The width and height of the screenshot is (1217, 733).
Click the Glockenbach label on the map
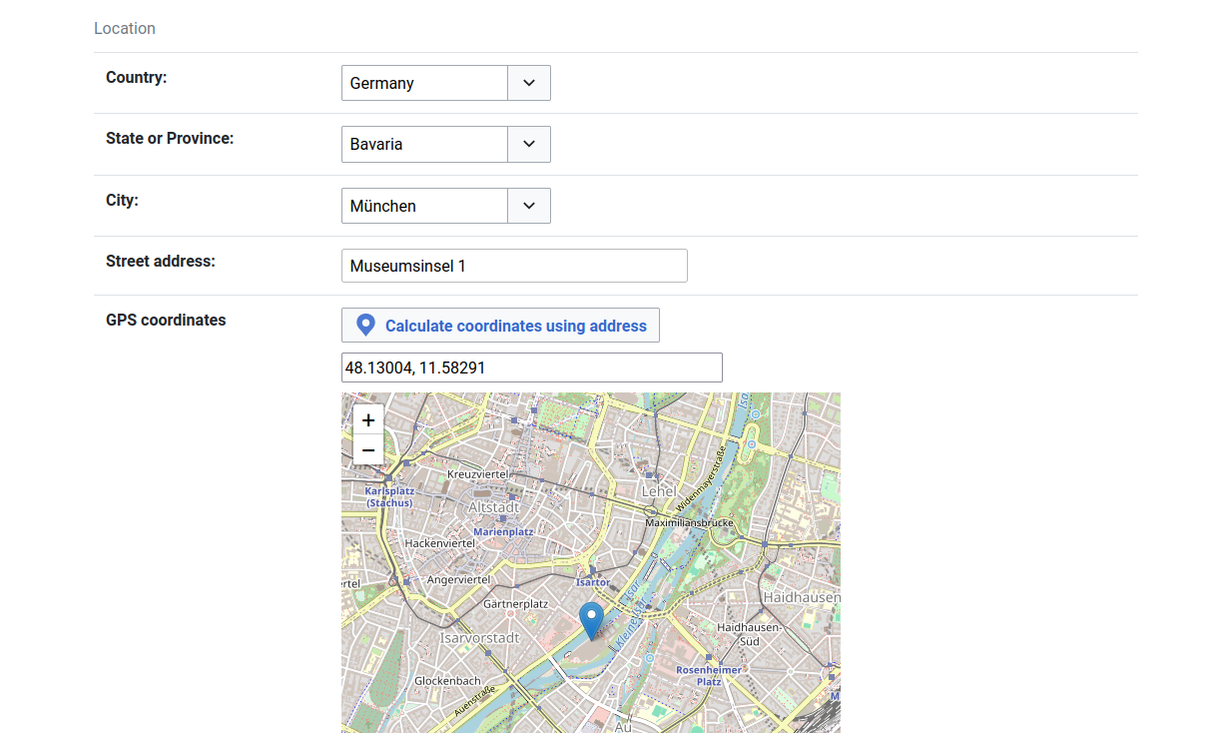[447, 680]
